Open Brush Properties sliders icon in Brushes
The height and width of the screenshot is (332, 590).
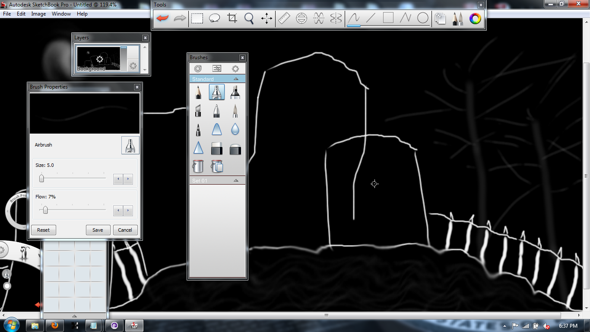[217, 68]
